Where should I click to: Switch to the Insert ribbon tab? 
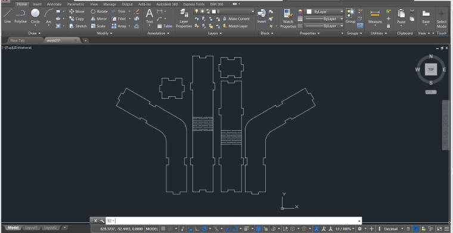point(37,4)
